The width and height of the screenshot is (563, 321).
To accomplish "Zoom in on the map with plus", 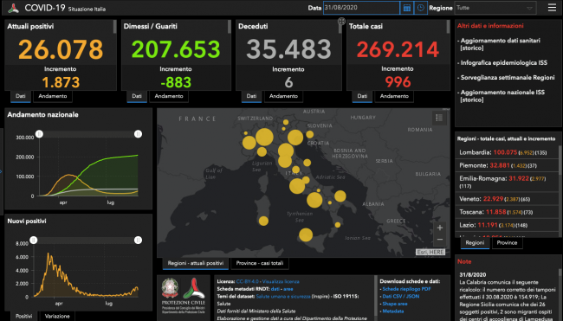I will 440,228.
